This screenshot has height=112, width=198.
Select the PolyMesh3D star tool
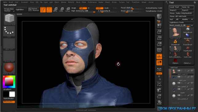pyautogui.click(x=188, y=49)
